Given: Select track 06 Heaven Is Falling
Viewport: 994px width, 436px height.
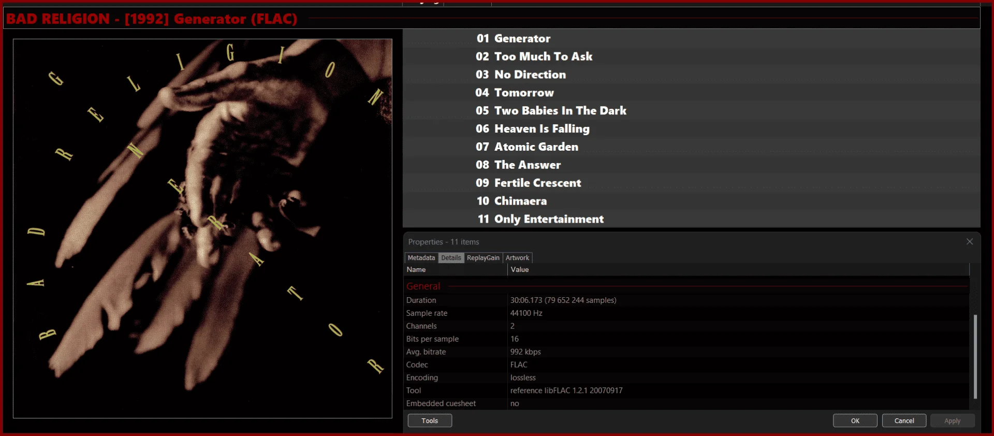Looking at the screenshot, I should (x=692, y=129).
